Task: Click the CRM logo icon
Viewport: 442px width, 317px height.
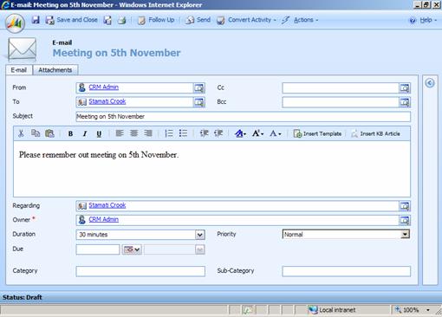Action: tap(15, 23)
